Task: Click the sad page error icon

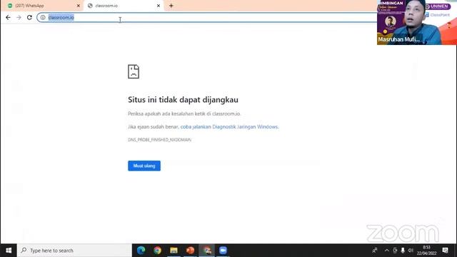Action: pos(134,71)
